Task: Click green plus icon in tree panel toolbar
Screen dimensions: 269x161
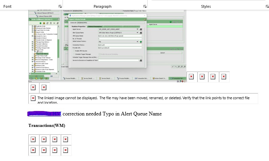Action: [x=41, y=23]
